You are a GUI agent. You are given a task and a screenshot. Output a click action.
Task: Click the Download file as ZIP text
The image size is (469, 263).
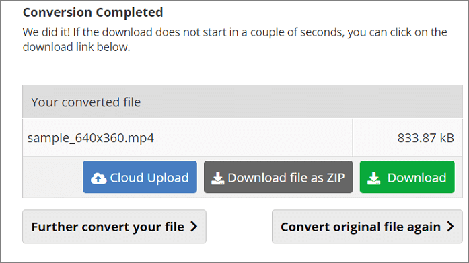[286, 178]
